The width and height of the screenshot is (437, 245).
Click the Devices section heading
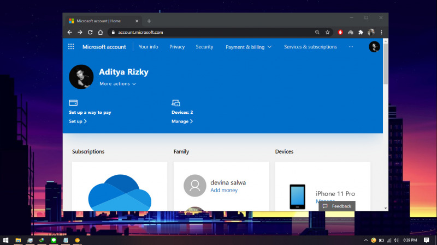[x=284, y=151]
